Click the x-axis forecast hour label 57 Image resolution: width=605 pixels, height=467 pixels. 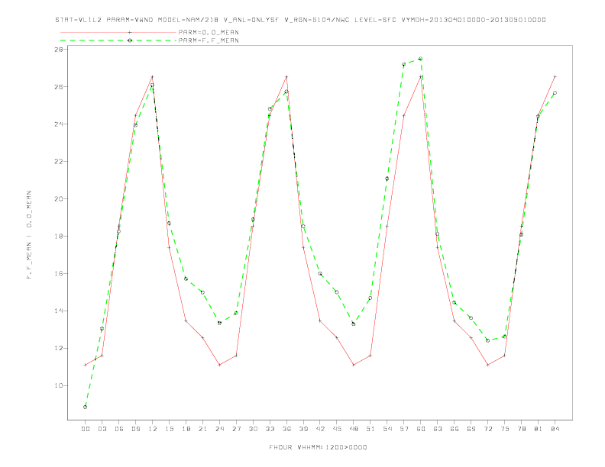point(404,429)
